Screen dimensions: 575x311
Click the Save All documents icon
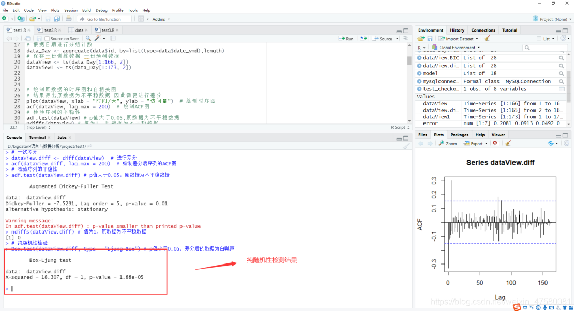pos(56,19)
